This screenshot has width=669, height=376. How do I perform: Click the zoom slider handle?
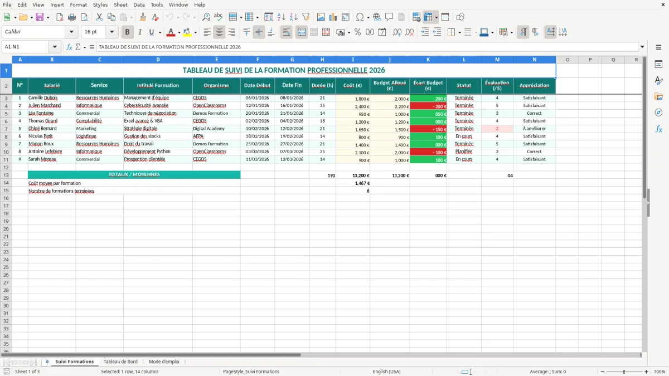click(624, 372)
